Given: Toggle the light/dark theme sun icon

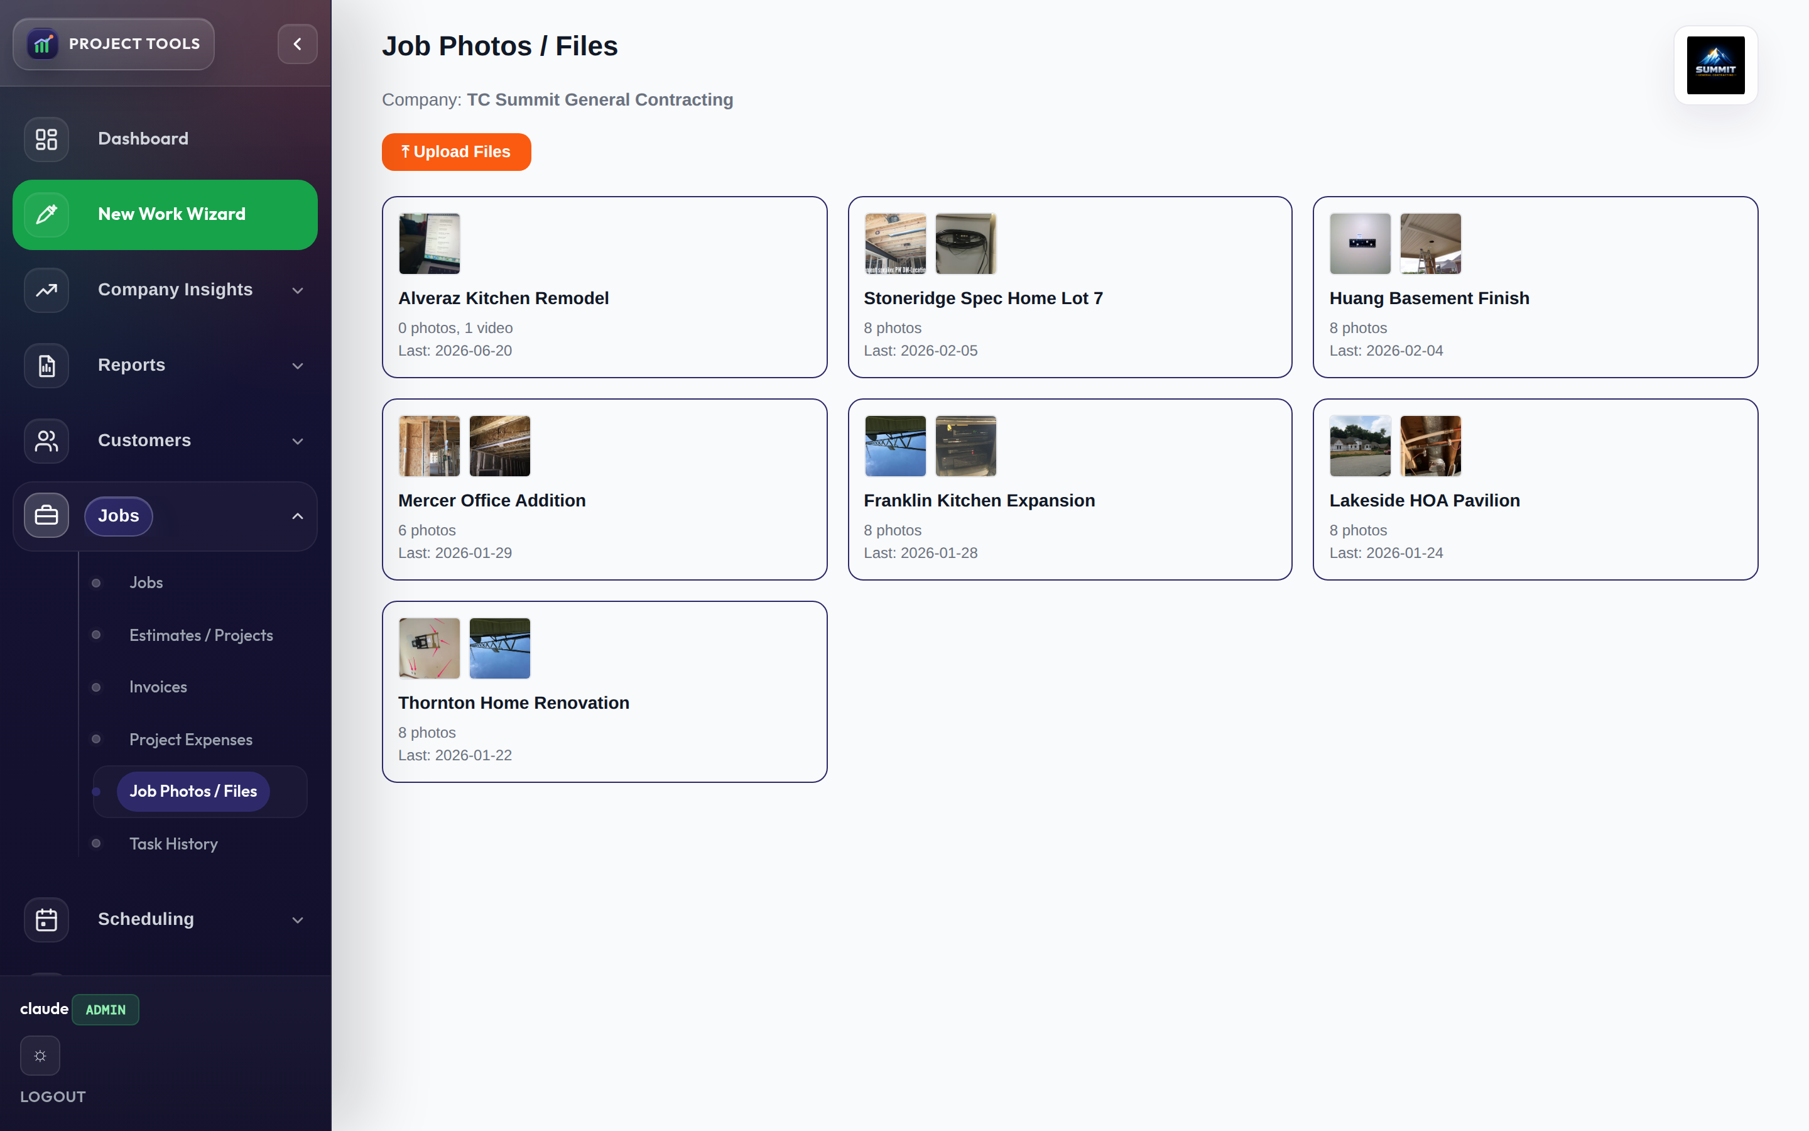Looking at the screenshot, I should coord(40,1056).
